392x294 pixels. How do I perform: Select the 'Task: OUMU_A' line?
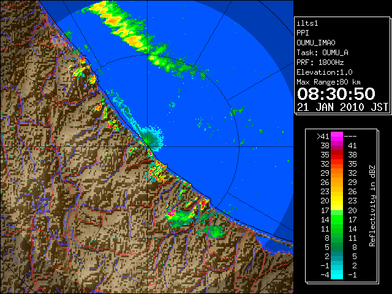[x=322, y=53]
